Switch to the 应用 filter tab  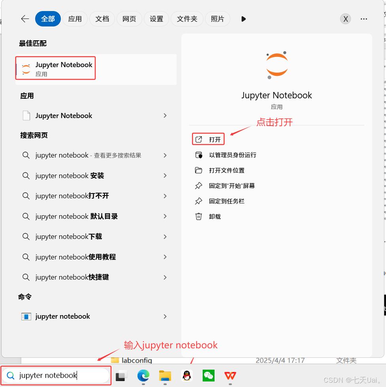[x=75, y=19]
